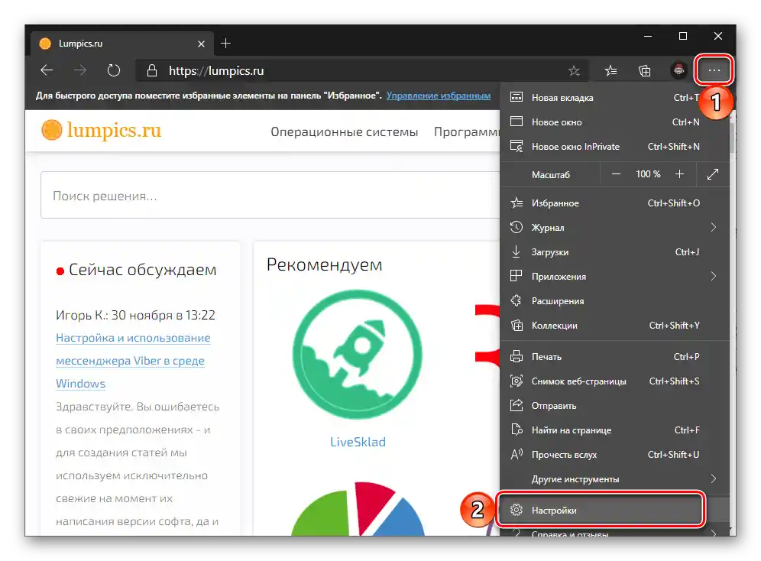Click the LiveSklad rocket thumbnail
761x561 pixels.
(358, 355)
